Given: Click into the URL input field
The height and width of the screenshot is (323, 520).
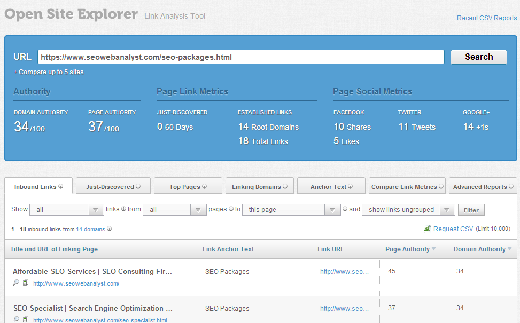Looking at the screenshot, I should pyautogui.click(x=241, y=57).
